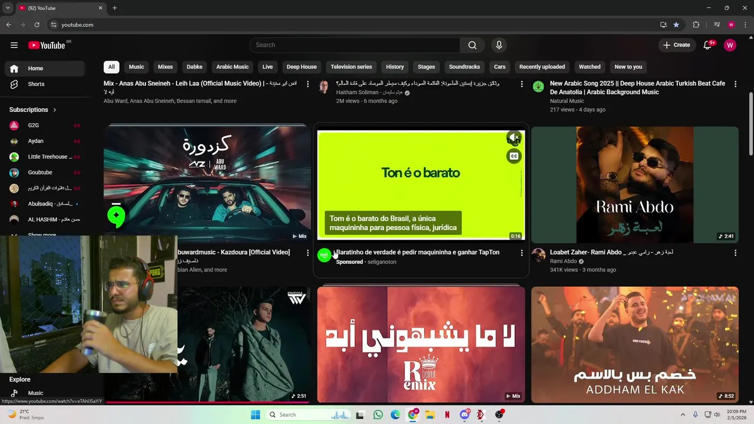754x424 pixels.
Task: Open the Windows Start menu
Action: tap(255, 415)
